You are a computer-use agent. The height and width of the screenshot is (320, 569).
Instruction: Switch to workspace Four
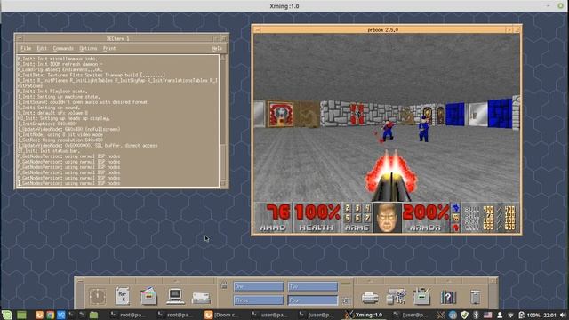(x=313, y=300)
